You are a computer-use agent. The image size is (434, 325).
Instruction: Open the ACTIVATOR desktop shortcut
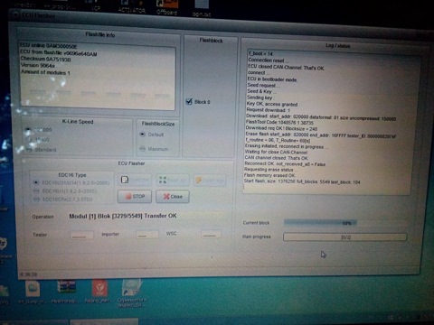[132, 7]
